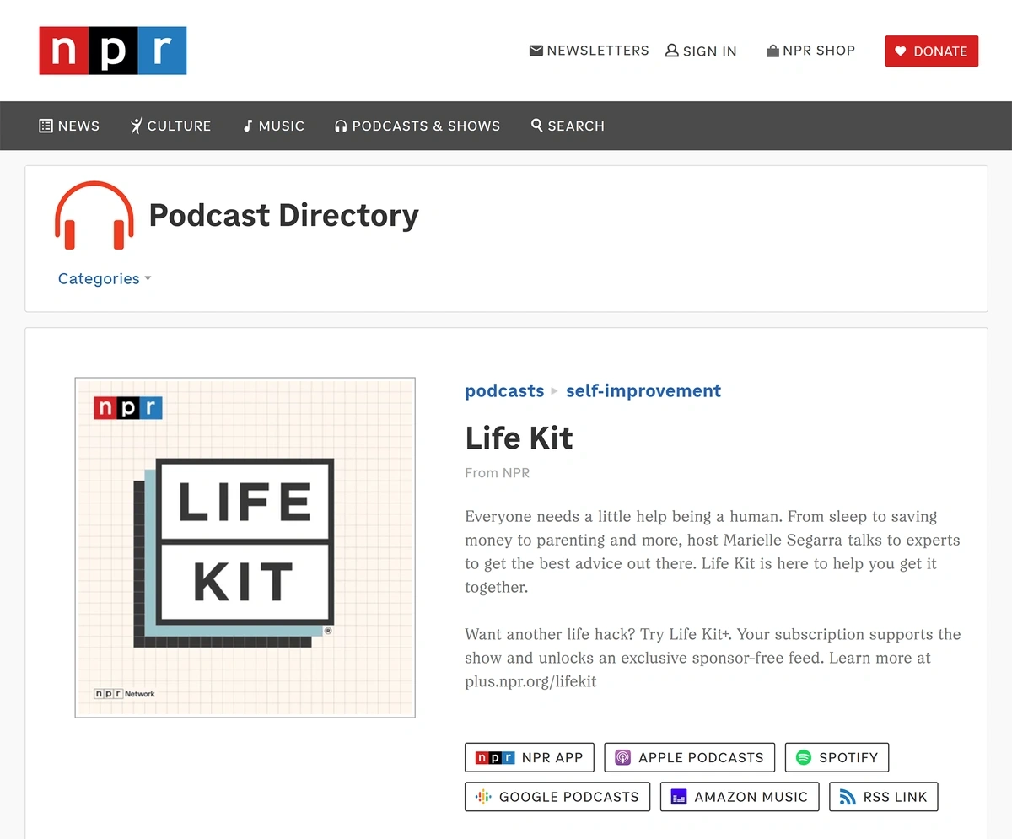The height and width of the screenshot is (839, 1012).
Task: Go to Sign In
Action: [x=701, y=51]
